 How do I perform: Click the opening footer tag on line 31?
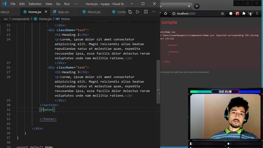pos(47,110)
